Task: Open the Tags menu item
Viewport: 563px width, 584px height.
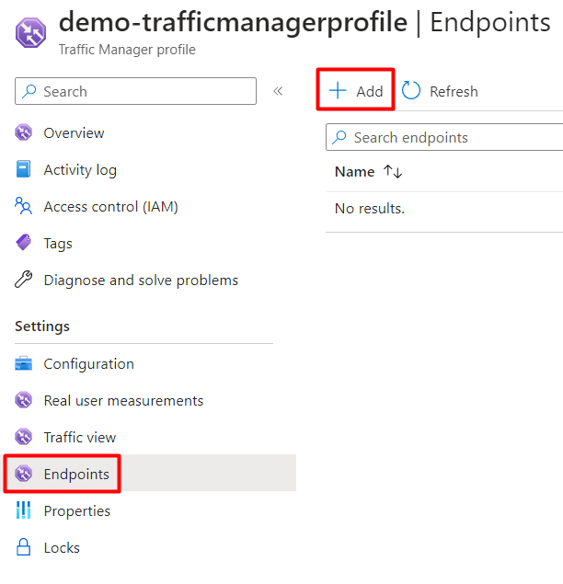Action: click(58, 244)
